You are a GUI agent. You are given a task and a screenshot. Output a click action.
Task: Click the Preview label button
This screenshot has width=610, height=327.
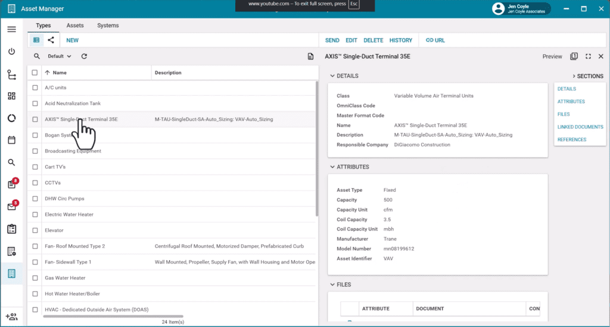(552, 57)
